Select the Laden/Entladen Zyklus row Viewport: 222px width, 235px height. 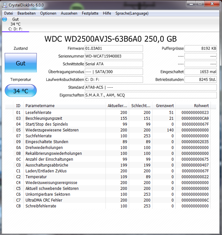click(112, 171)
